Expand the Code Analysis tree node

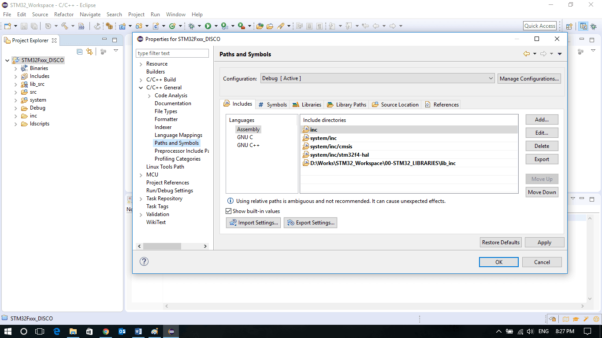[149, 96]
